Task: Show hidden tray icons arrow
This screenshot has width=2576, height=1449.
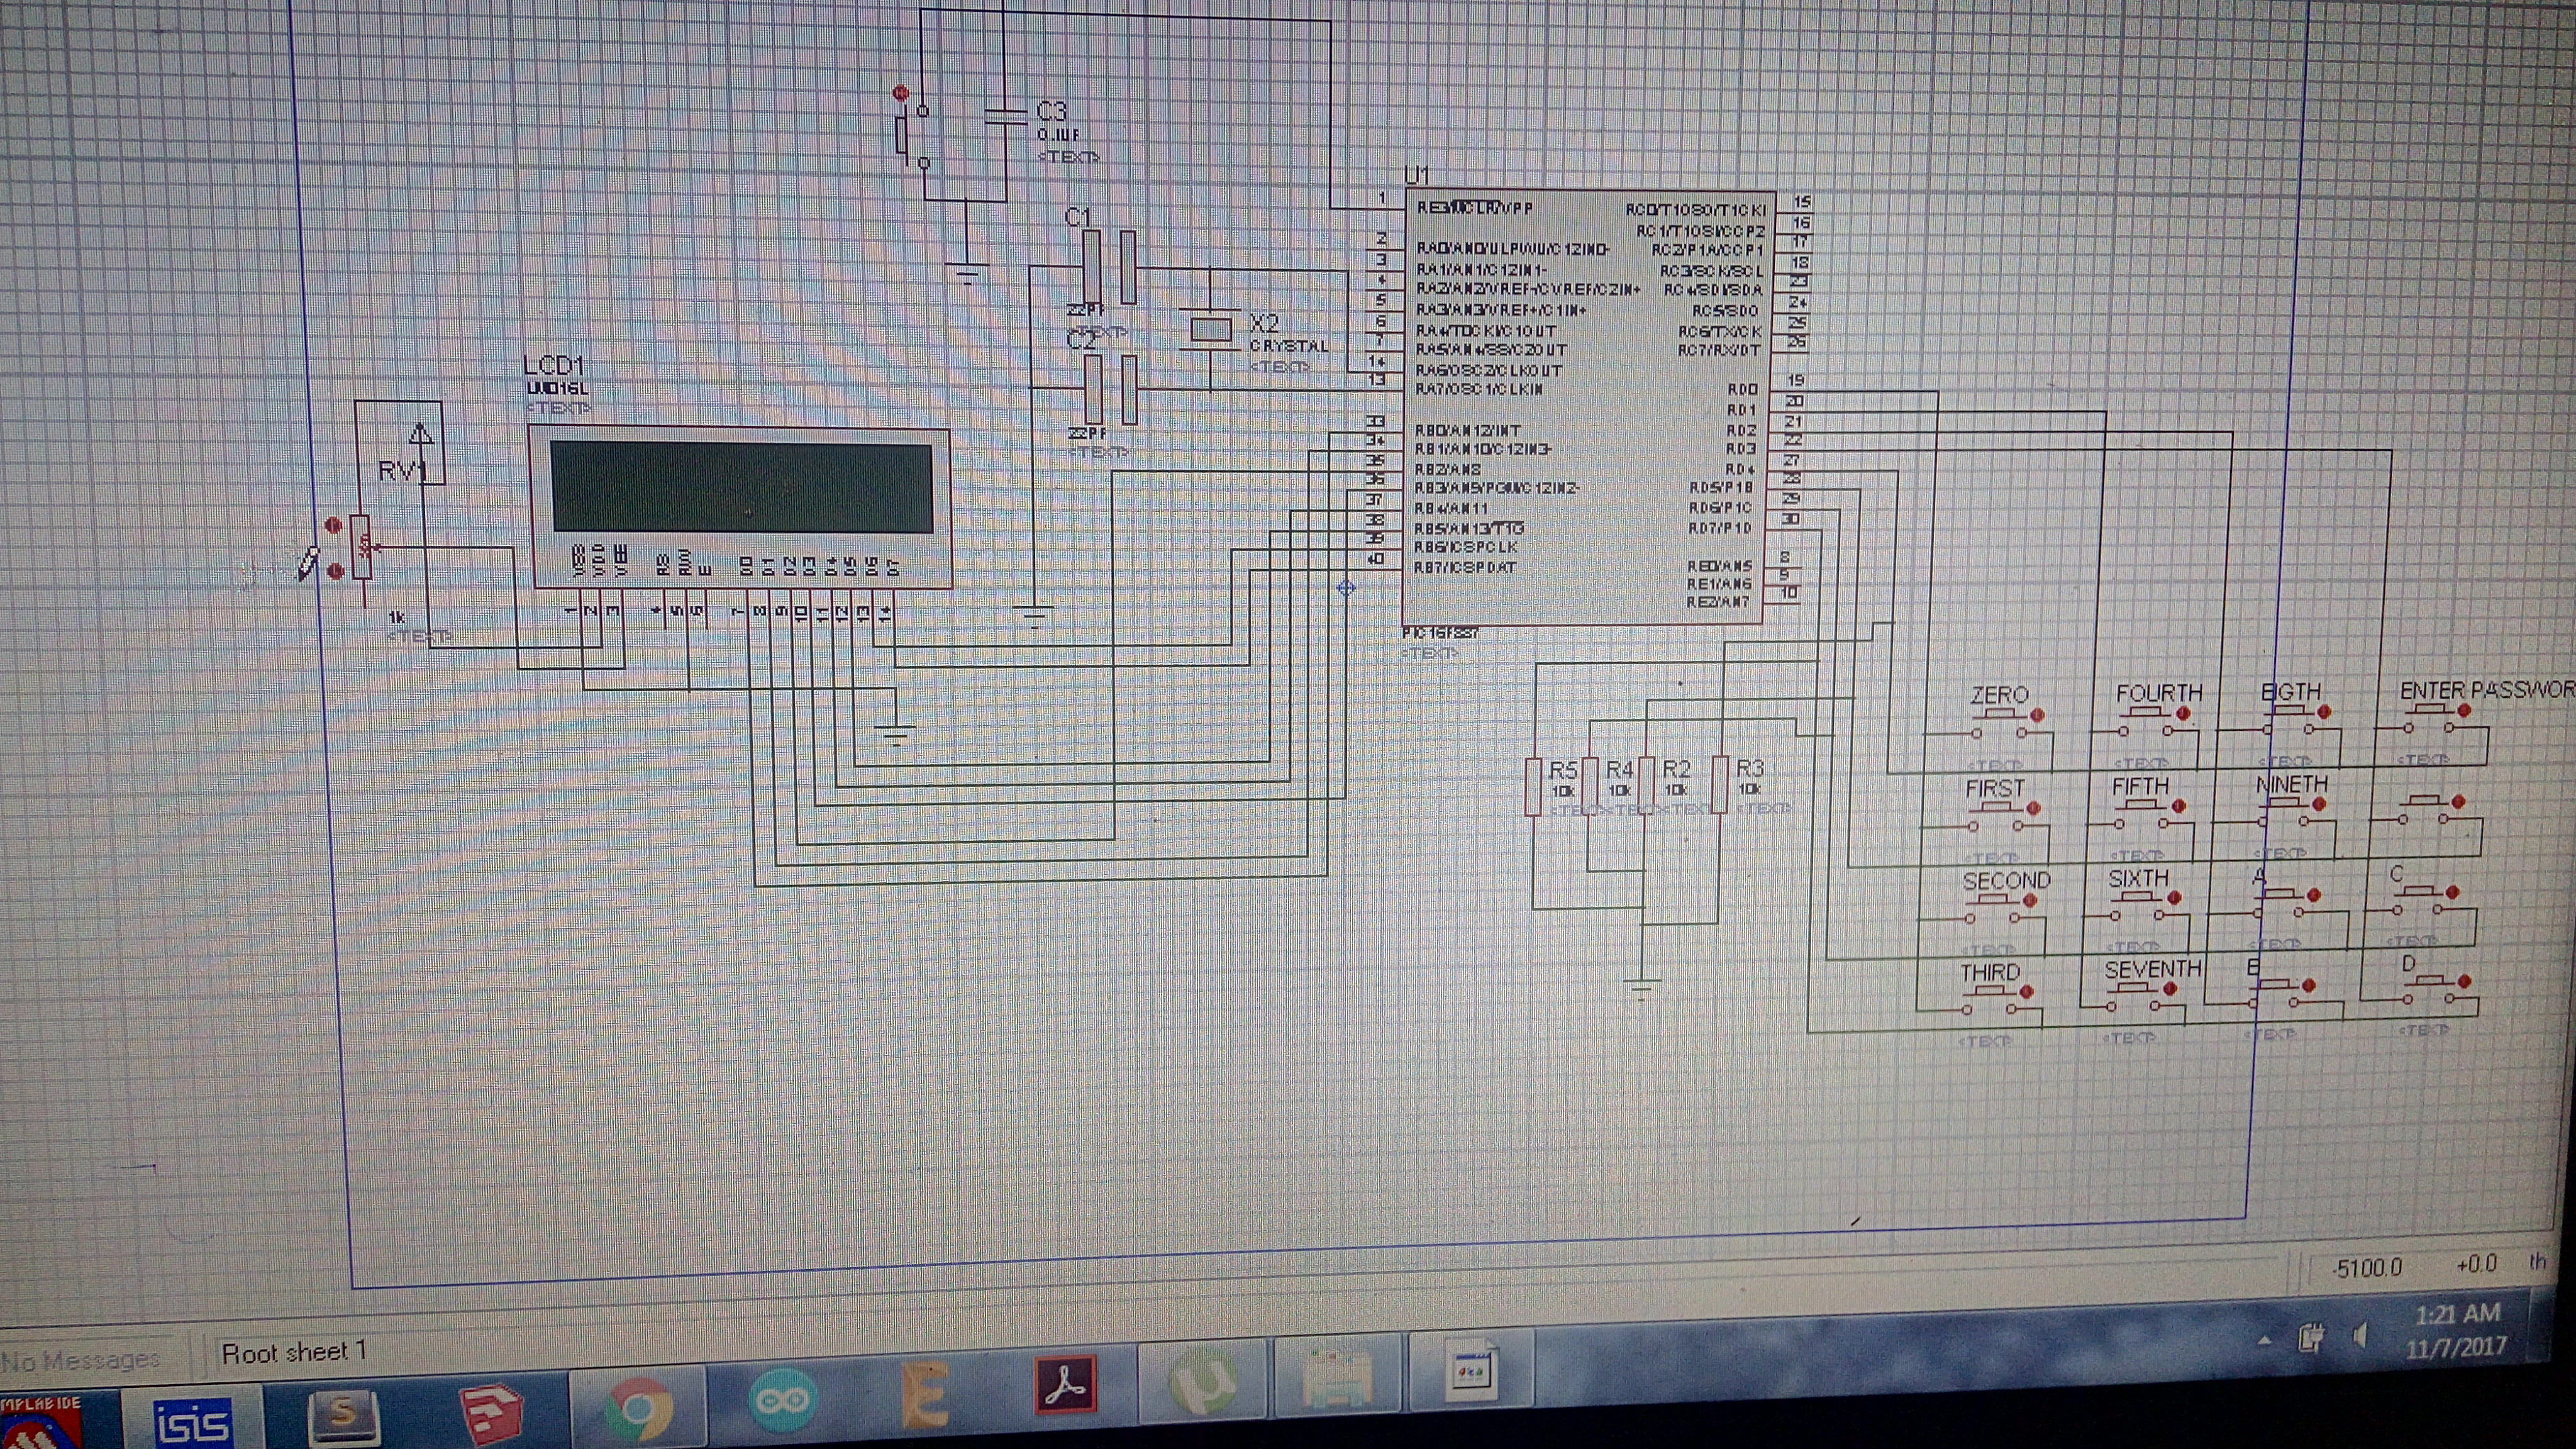Action: [x=2264, y=1341]
